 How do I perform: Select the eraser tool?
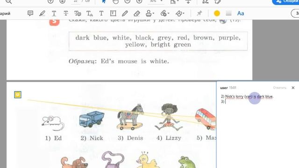pyautogui.click(x=137, y=14)
